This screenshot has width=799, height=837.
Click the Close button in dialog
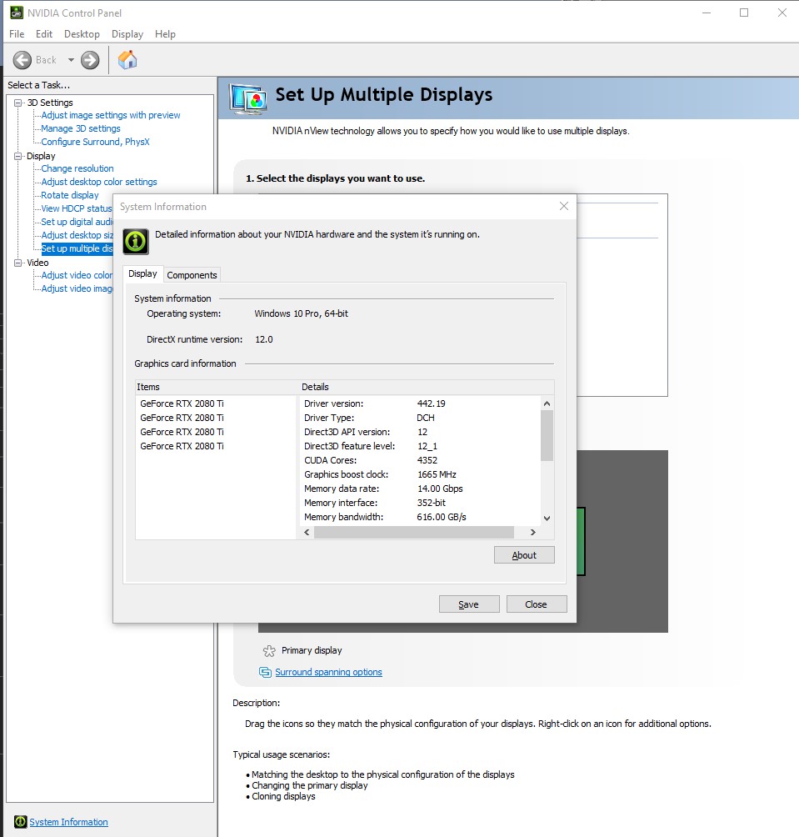[x=536, y=604]
